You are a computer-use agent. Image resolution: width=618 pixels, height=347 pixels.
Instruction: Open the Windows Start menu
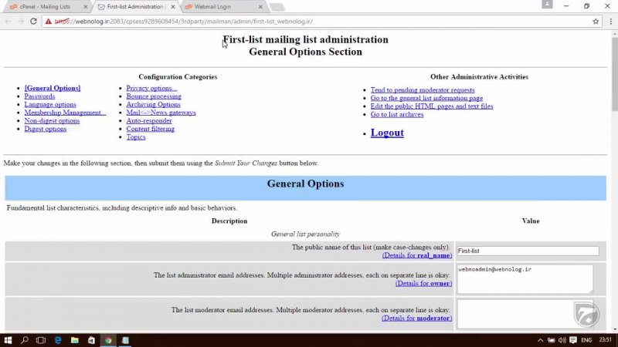click(x=8, y=339)
